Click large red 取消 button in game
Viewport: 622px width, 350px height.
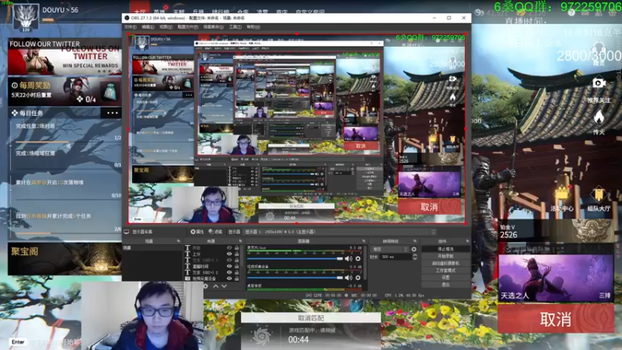coord(556,319)
